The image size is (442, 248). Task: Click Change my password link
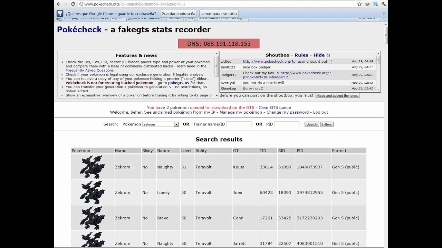click(x=288, y=112)
